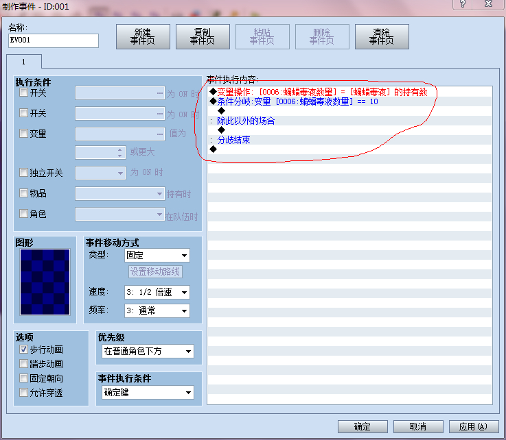Click the 清除事件页 button
Viewport: 506px width, 440px height.
pyautogui.click(x=382, y=36)
